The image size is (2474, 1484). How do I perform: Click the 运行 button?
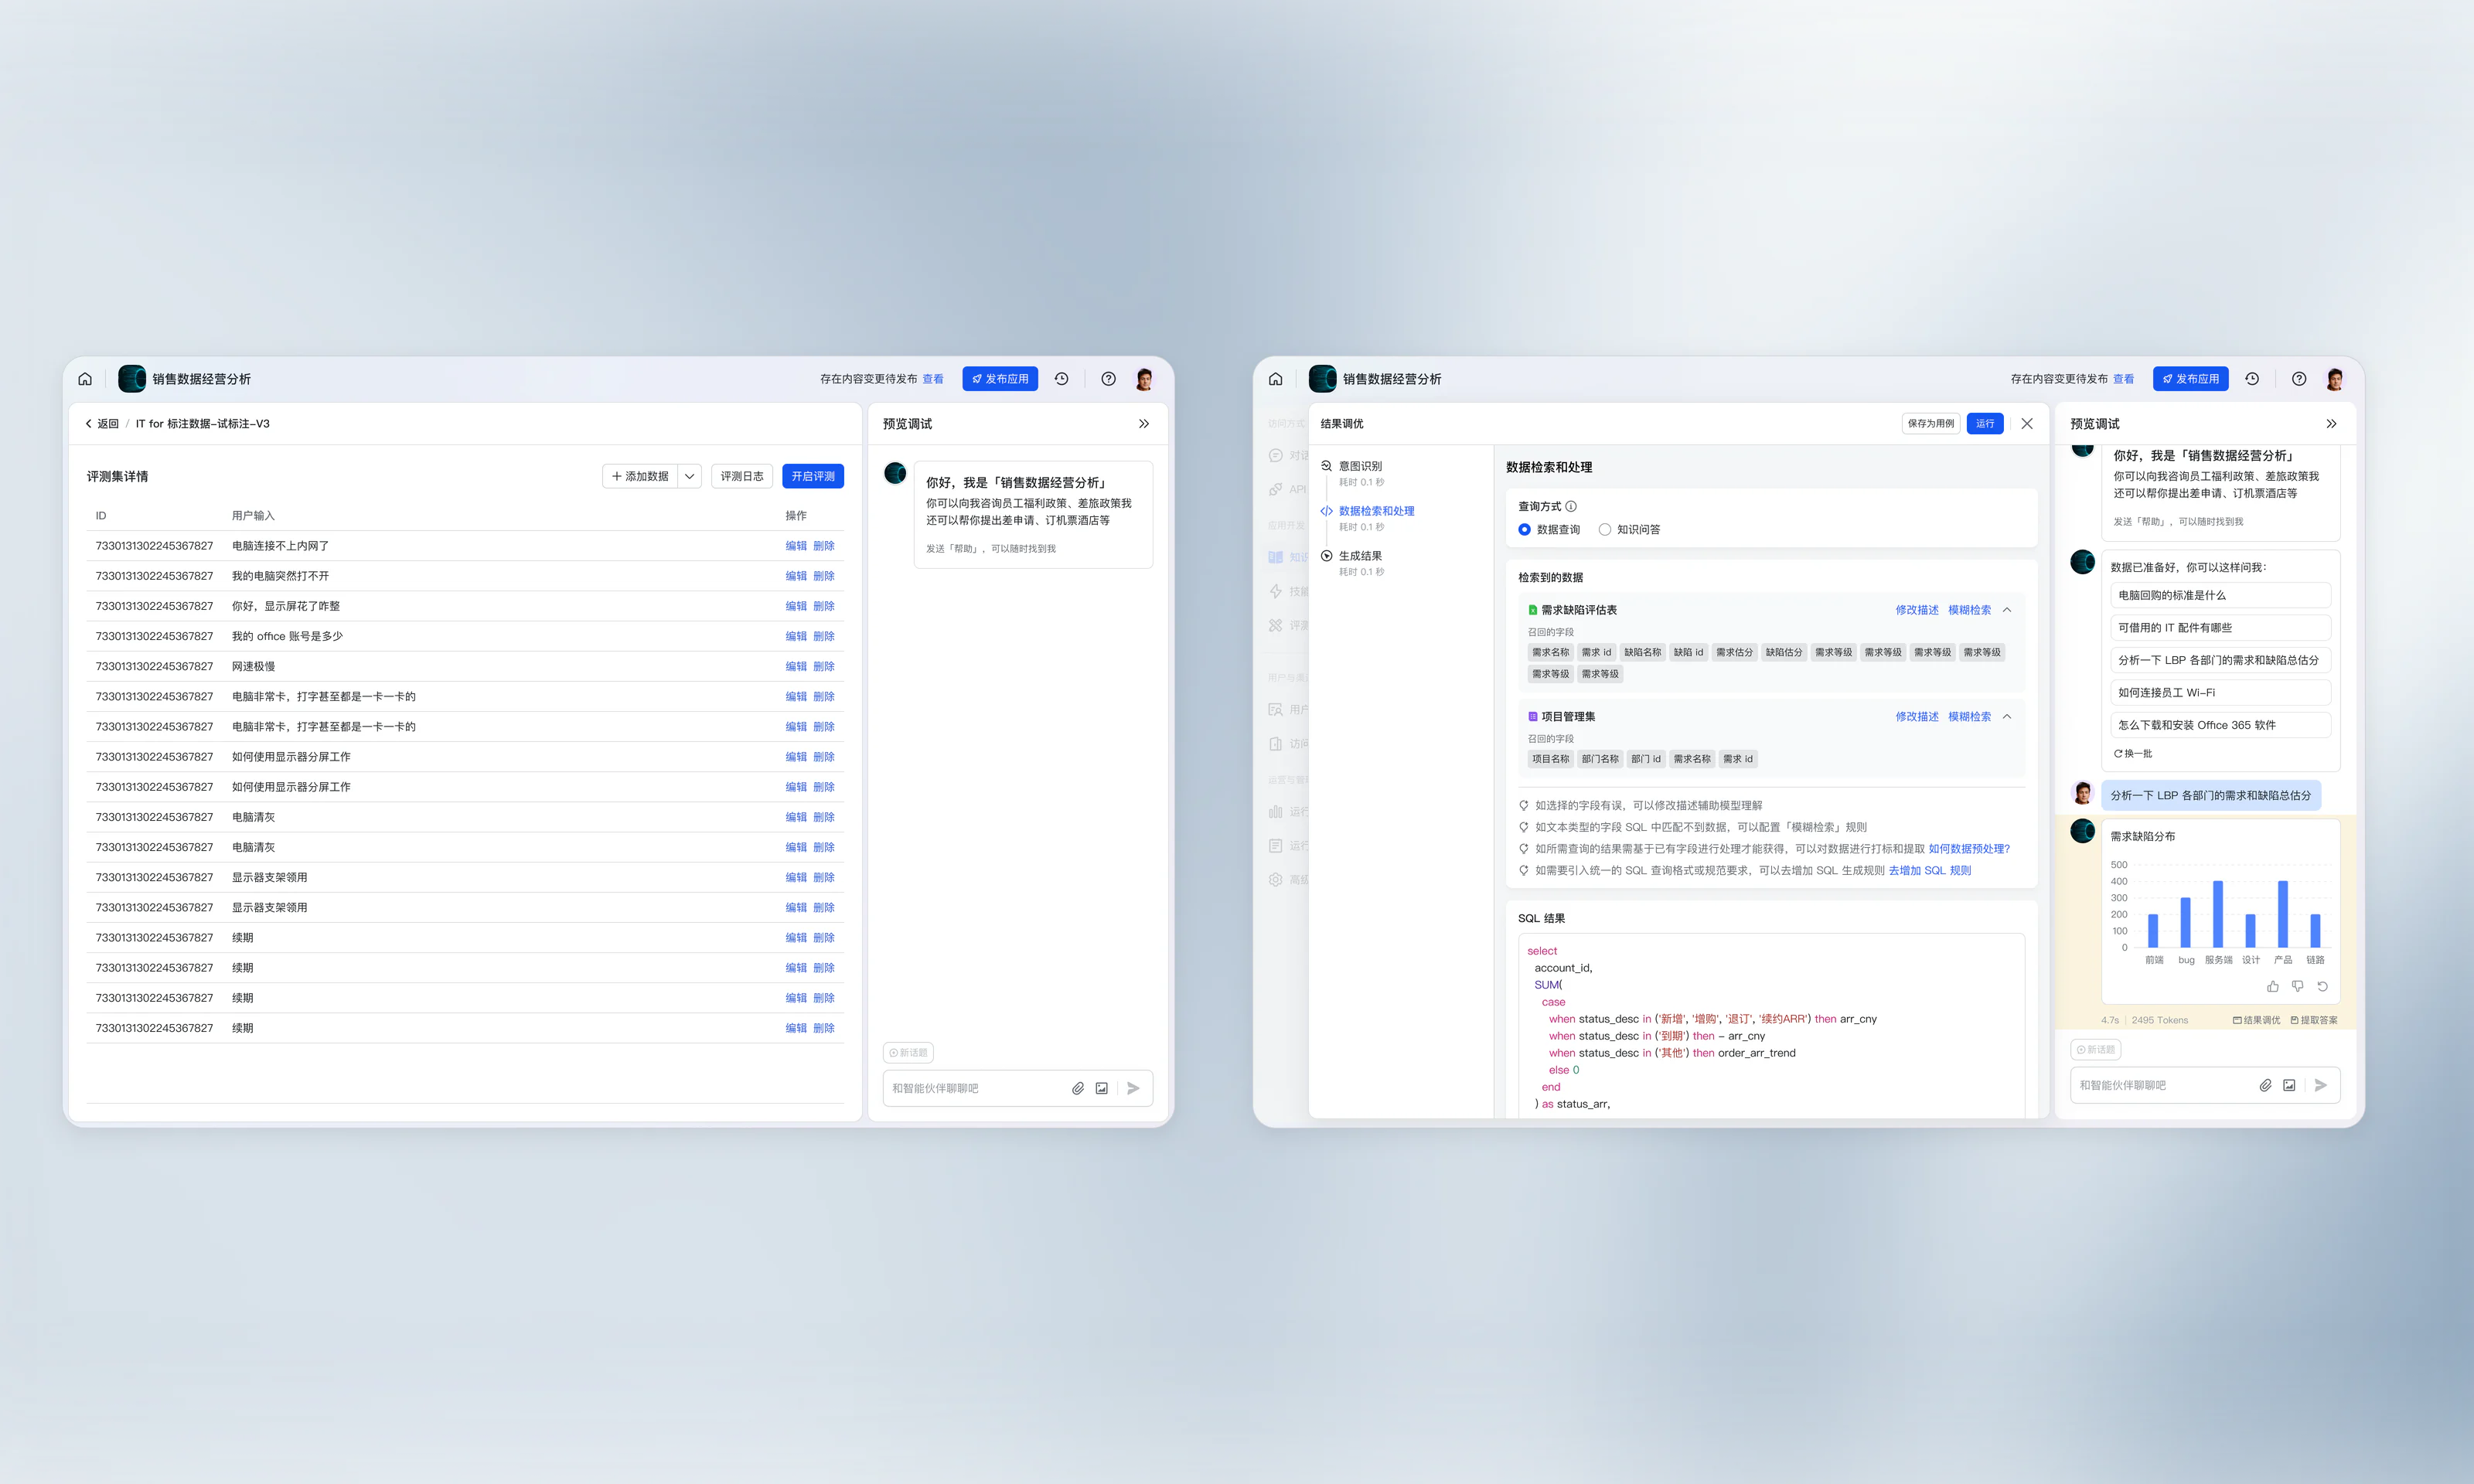click(x=1985, y=424)
